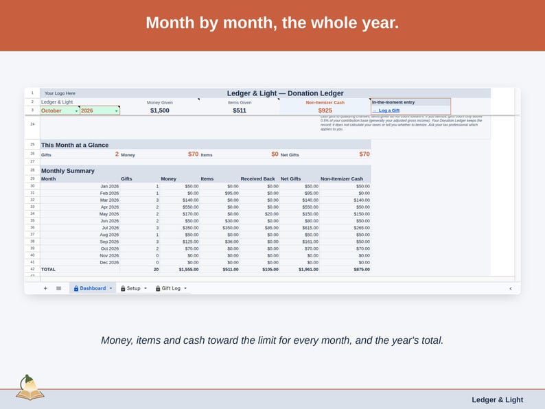545x409 pixels.
Task: Open the 2026 year dropdown
Action: click(x=117, y=111)
